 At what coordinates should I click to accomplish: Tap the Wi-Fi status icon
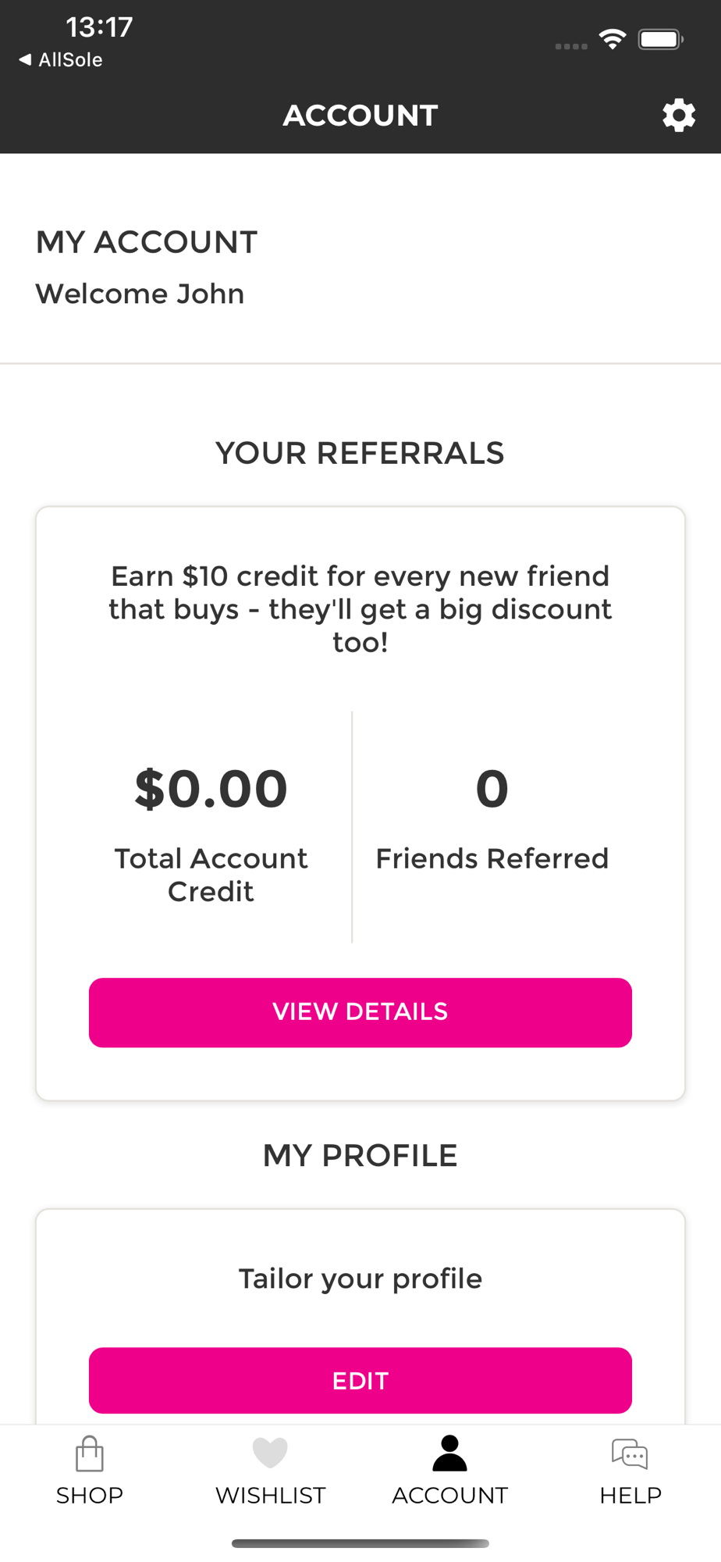coord(613,39)
